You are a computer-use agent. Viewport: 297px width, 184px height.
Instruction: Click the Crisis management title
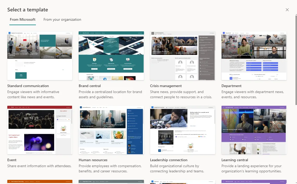point(166,86)
